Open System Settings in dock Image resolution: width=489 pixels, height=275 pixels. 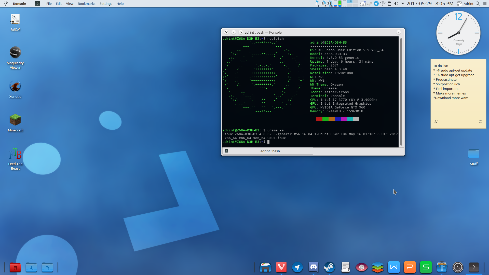458,267
